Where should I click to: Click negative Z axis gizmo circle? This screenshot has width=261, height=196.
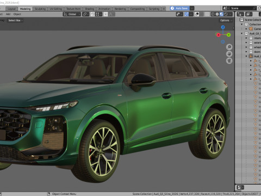pos(223,42)
